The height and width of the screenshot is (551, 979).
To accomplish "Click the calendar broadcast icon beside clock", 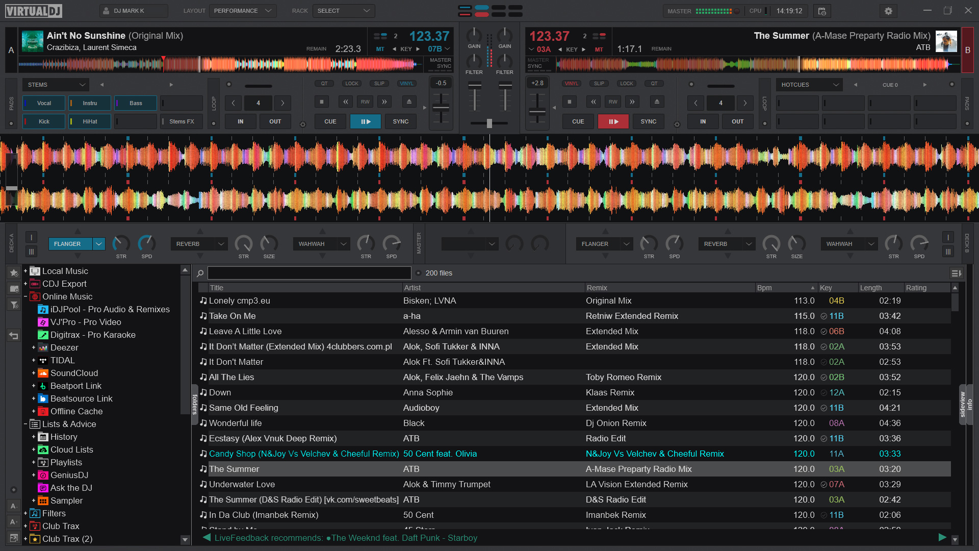I will pos(822,11).
